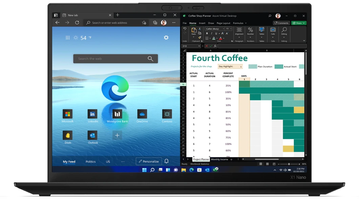Switch to the Monthly Income sheet tab

(219, 159)
